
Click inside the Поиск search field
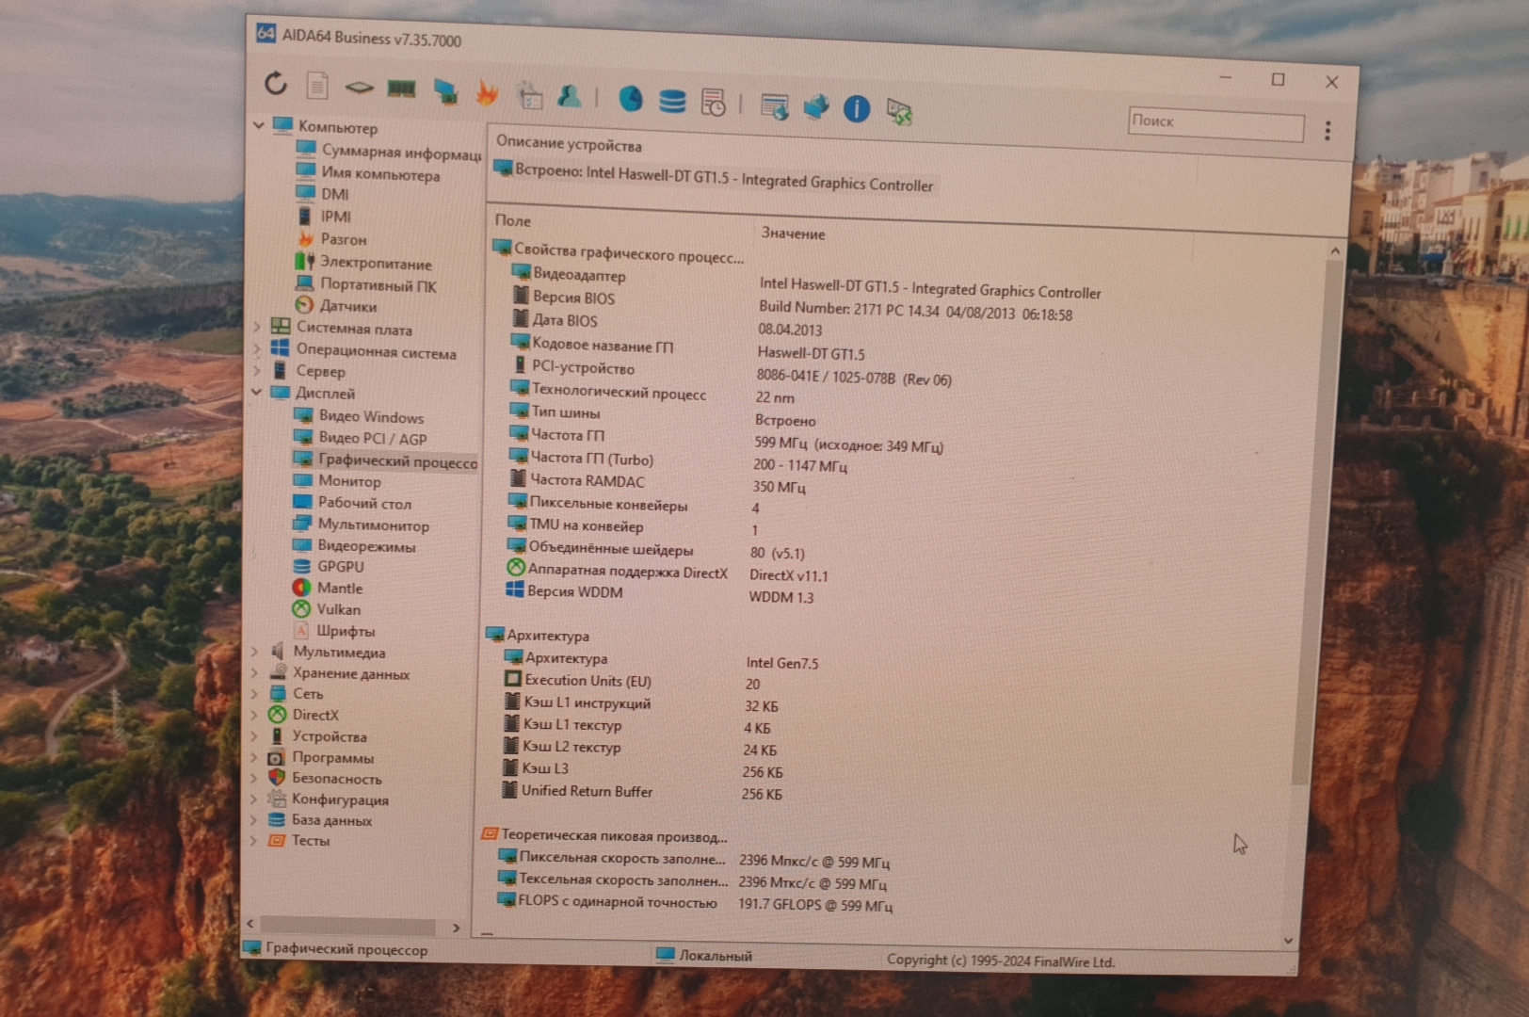click(1215, 123)
